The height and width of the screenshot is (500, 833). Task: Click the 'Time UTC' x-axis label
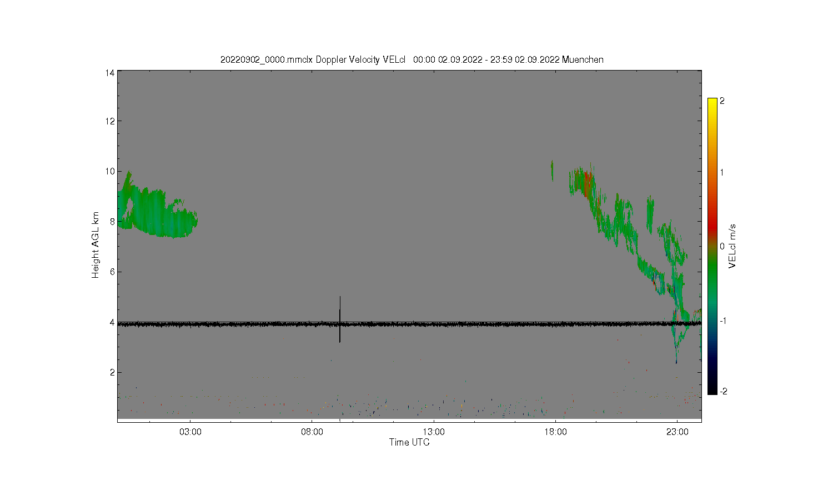[x=409, y=442]
